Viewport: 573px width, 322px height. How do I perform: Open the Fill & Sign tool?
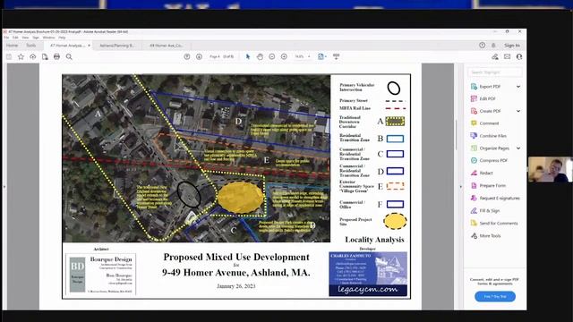pyautogui.click(x=490, y=211)
